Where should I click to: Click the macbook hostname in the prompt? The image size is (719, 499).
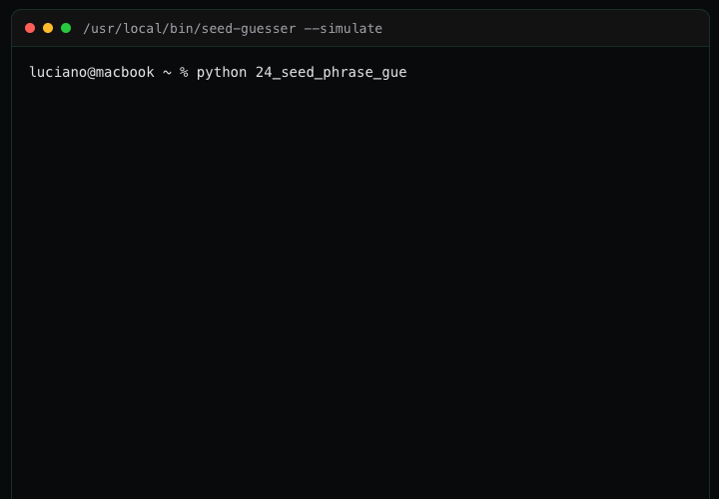(125, 72)
